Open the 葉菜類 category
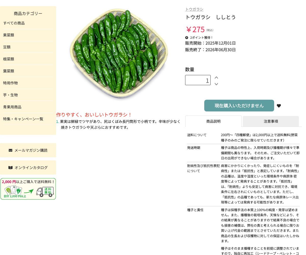Screen dimensions: 306x255 tap(9, 71)
